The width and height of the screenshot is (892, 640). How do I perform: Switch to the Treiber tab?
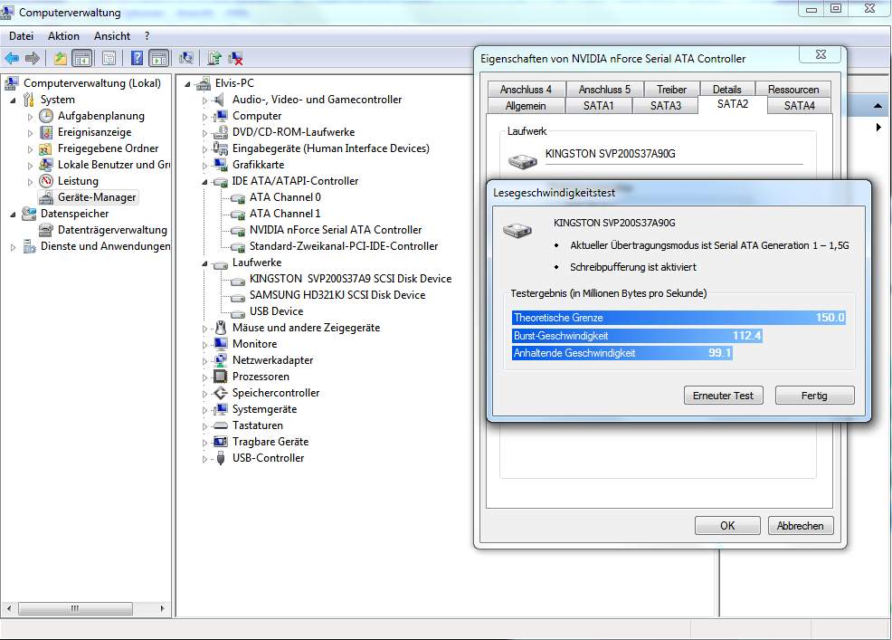click(671, 90)
